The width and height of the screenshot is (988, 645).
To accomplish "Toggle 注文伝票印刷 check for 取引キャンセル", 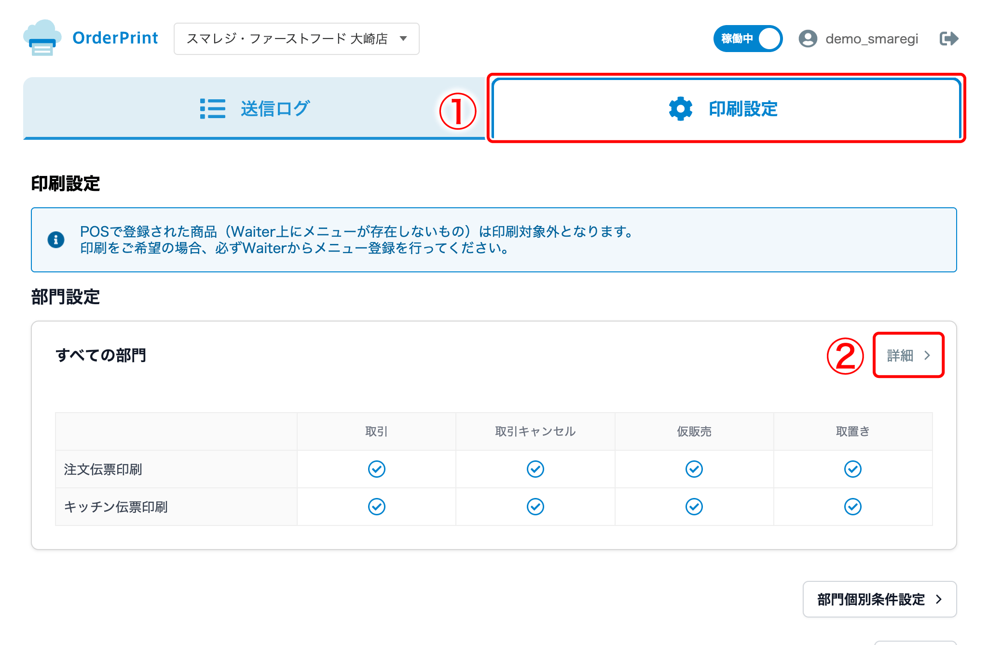I will tap(535, 469).
